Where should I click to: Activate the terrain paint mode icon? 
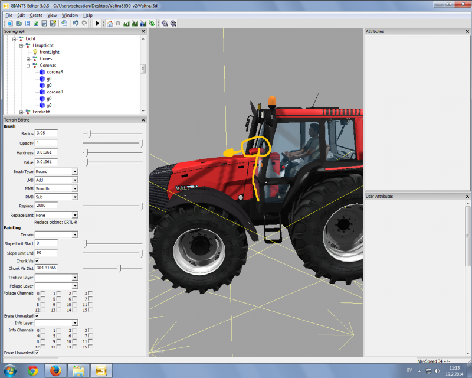point(135,23)
